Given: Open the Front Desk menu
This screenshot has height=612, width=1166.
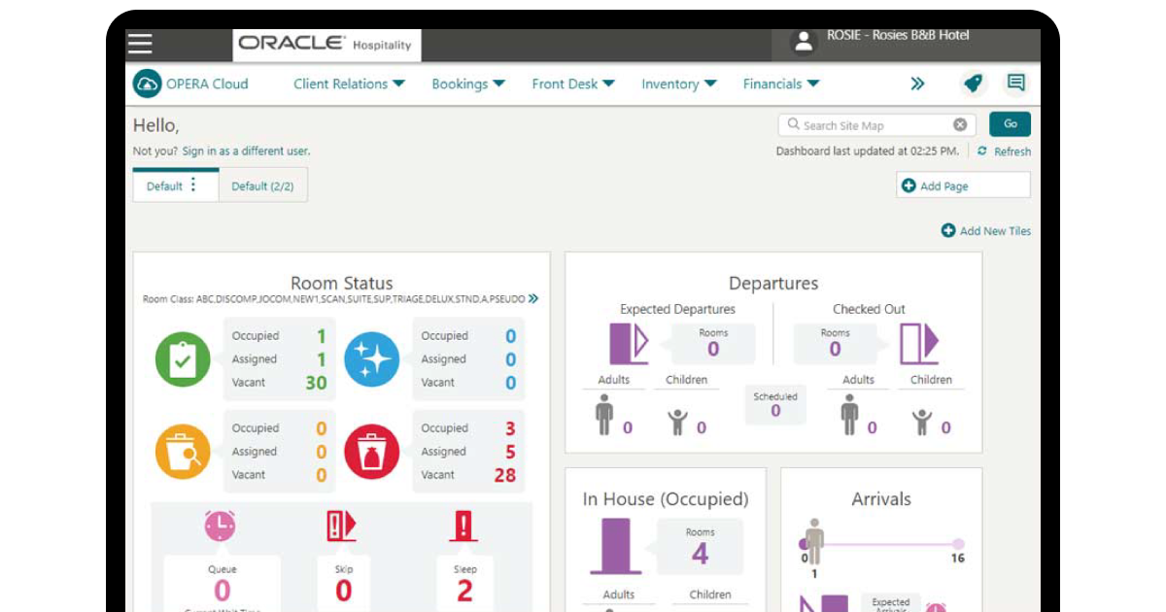Looking at the screenshot, I should coord(572,85).
